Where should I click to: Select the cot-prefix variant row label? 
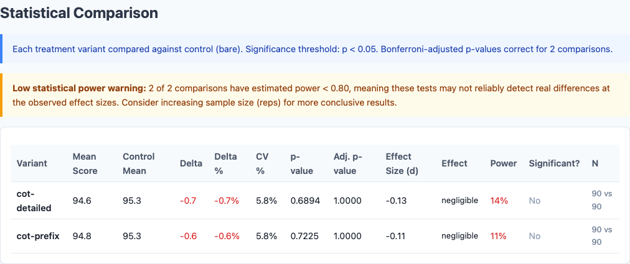[38, 236]
